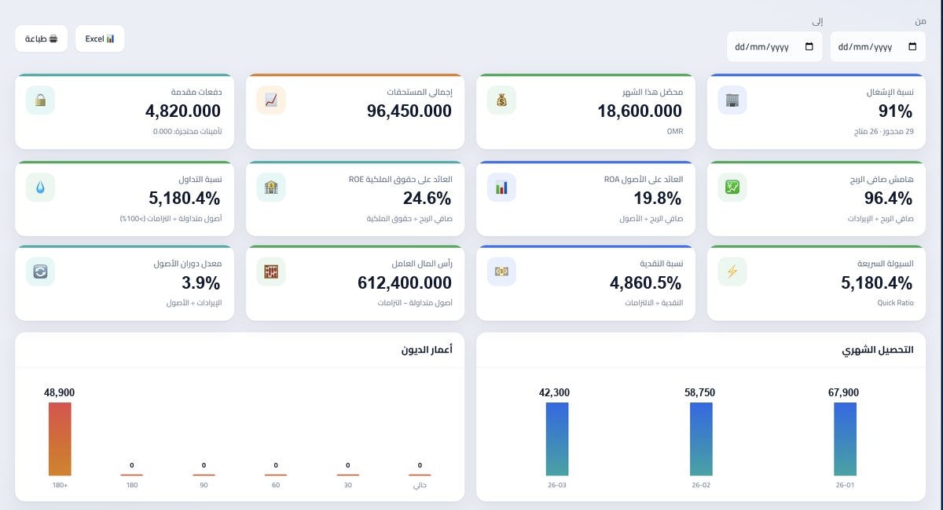
Task: Click lightning icon on السيولة السريعة card
Action: [x=732, y=271]
